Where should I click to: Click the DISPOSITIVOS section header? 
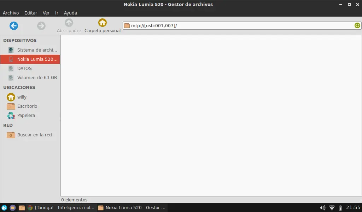(x=20, y=40)
